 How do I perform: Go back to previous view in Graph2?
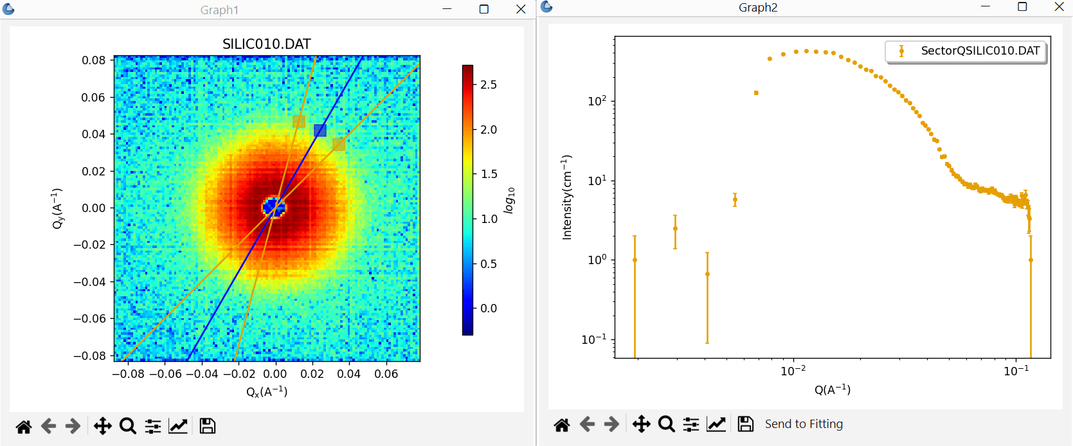[586, 424]
